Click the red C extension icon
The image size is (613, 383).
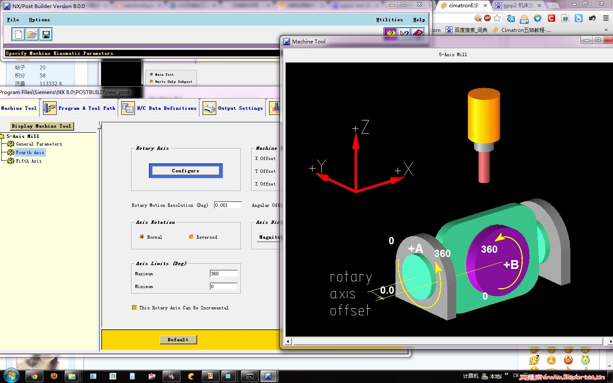(551, 18)
